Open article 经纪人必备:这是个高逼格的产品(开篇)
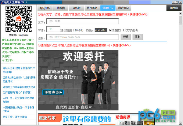This screenshot has height=126, width=183. (x=19, y=70)
